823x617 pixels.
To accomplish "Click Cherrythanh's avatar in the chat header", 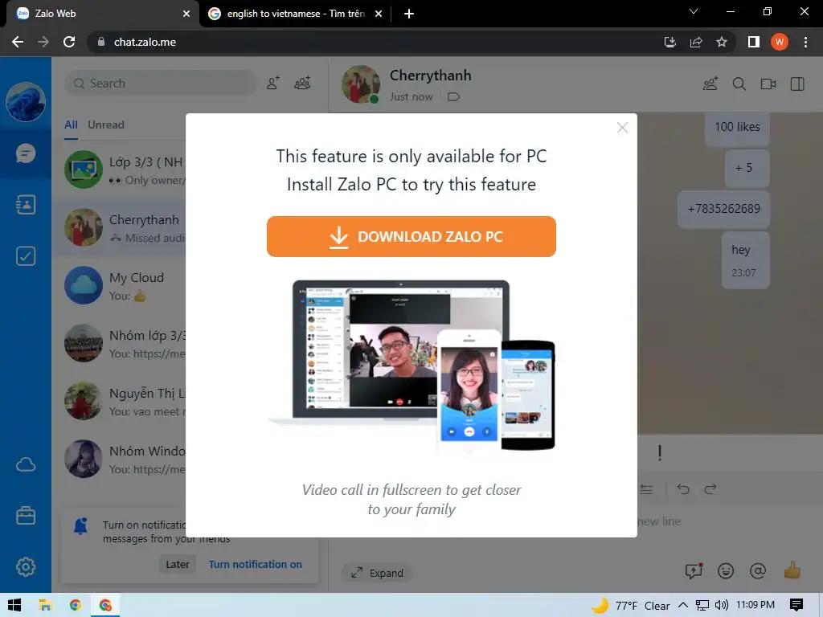I will pyautogui.click(x=361, y=84).
